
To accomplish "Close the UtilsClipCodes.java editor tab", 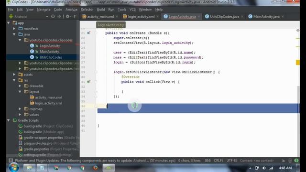I will [242, 17].
